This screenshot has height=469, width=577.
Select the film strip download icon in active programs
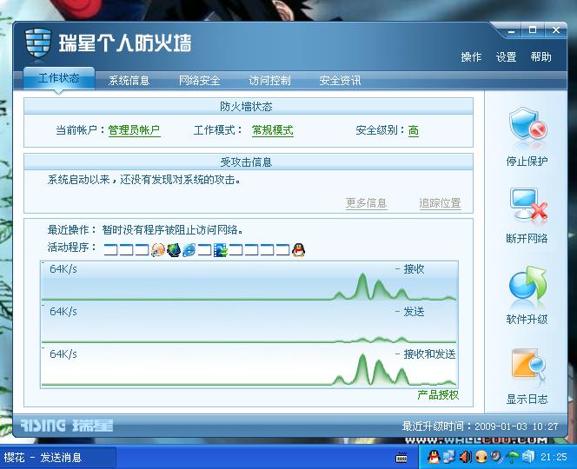[221, 250]
